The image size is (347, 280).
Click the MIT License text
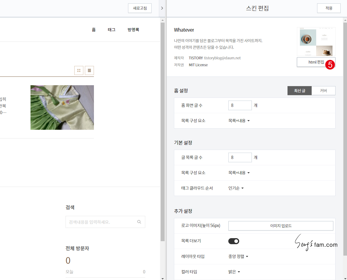coord(198,65)
